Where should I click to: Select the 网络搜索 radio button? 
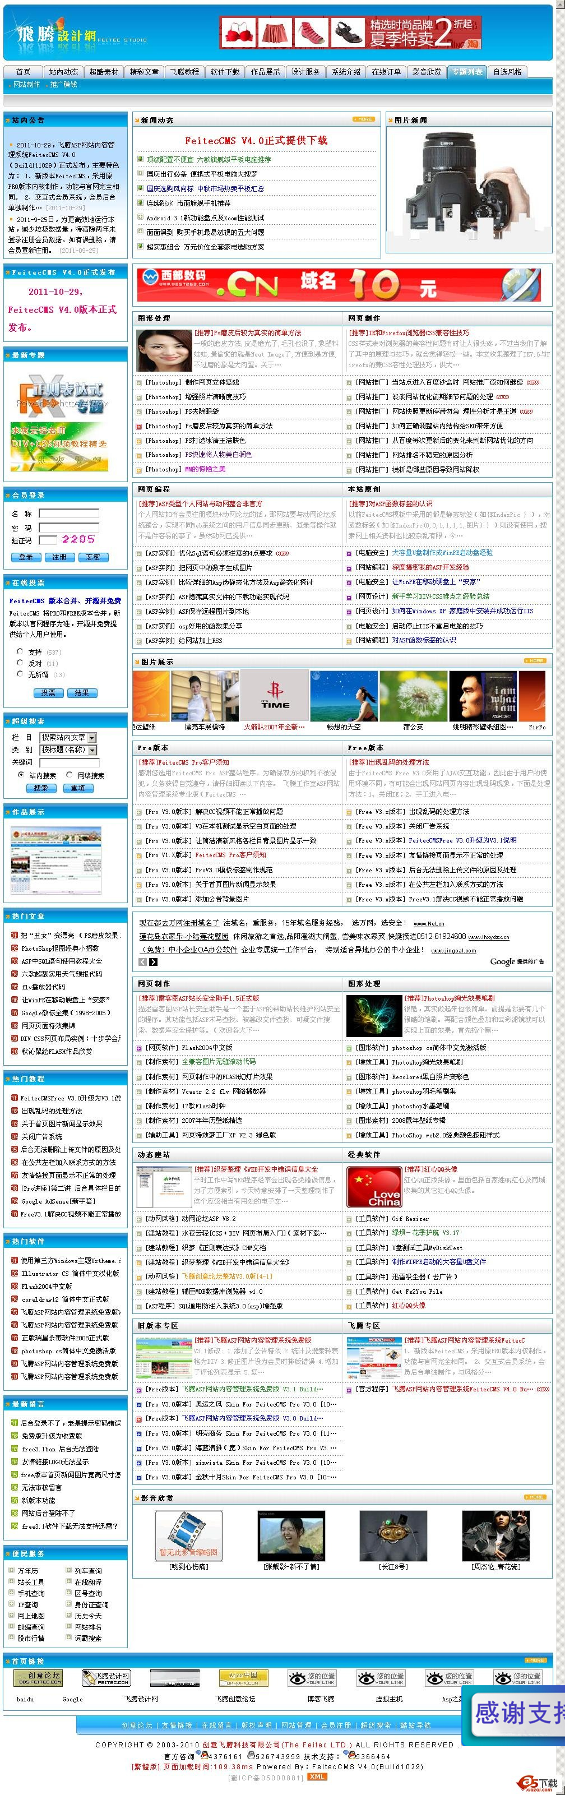click(69, 774)
